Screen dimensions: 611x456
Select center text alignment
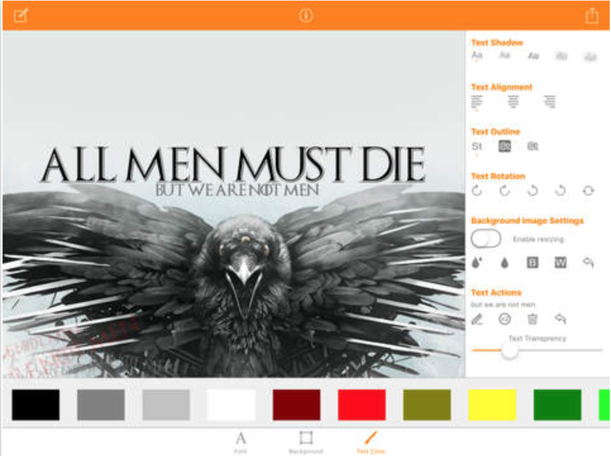click(x=514, y=101)
